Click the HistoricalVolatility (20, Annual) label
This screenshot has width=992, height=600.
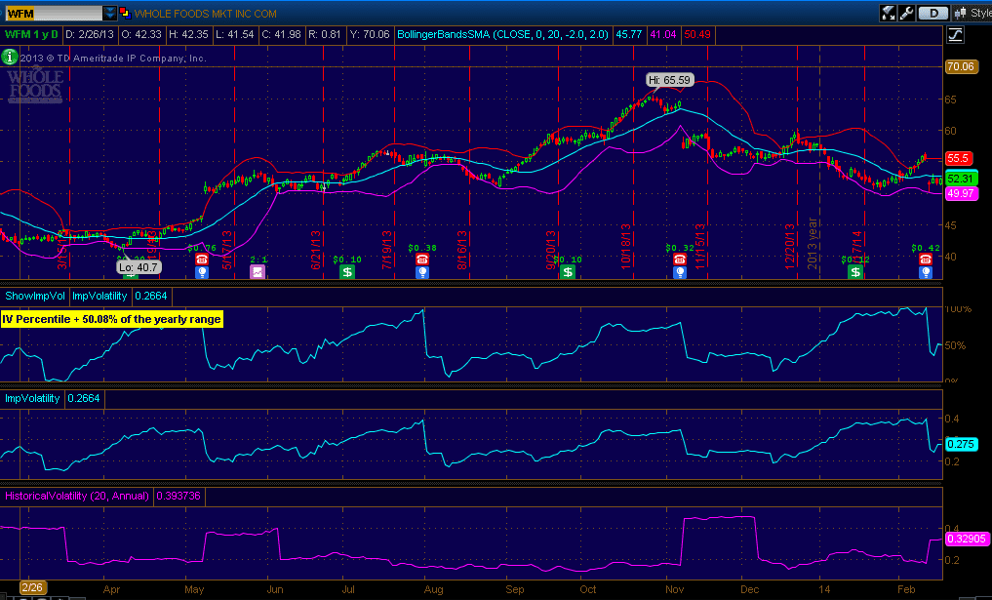point(77,496)
